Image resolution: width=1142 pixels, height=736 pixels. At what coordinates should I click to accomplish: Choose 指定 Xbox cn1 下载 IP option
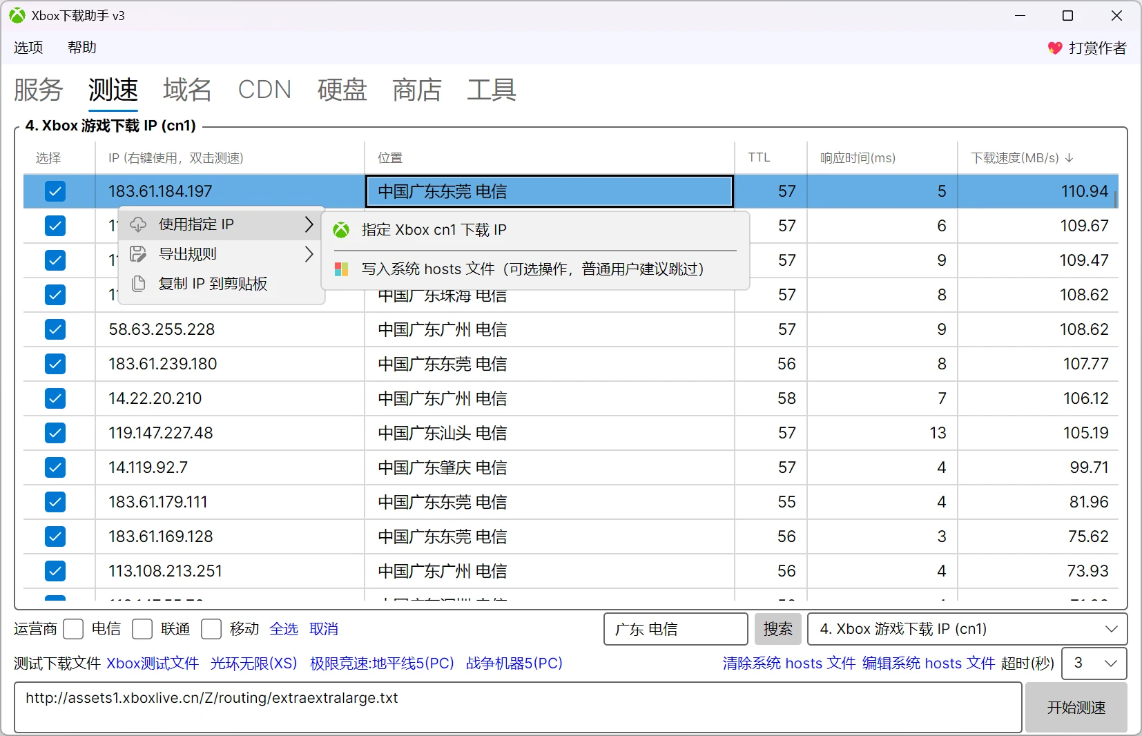(536, 230)
